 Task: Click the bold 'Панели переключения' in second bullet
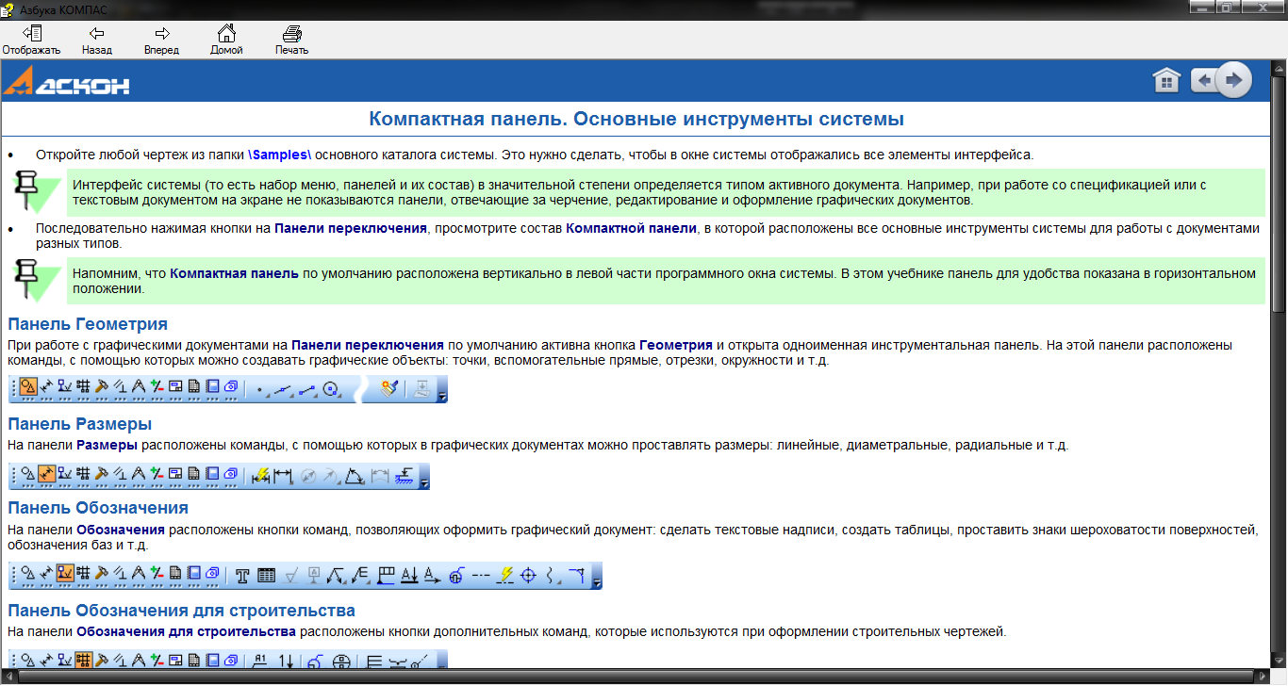(352, 228)
